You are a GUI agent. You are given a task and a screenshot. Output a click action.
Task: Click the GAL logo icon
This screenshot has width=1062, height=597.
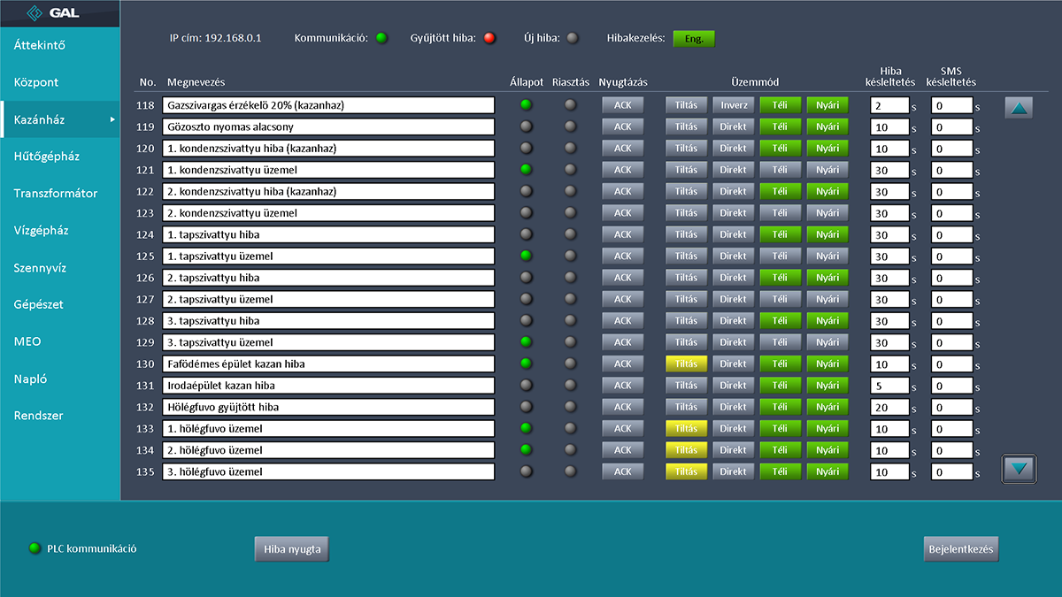point(35,13)
